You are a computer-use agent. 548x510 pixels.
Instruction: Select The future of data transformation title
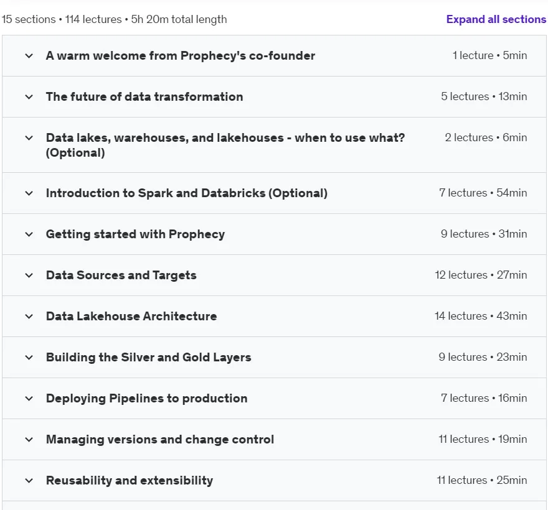144,96
